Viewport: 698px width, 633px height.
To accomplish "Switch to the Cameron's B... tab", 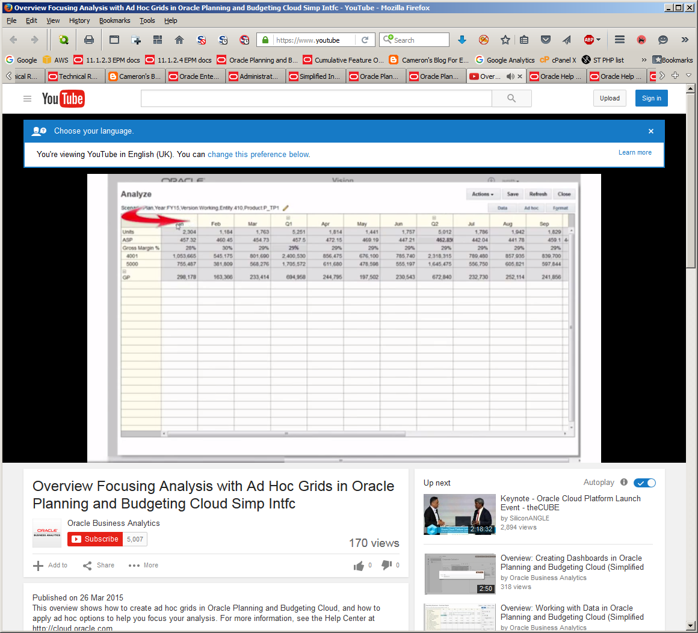I will point(135,76).
